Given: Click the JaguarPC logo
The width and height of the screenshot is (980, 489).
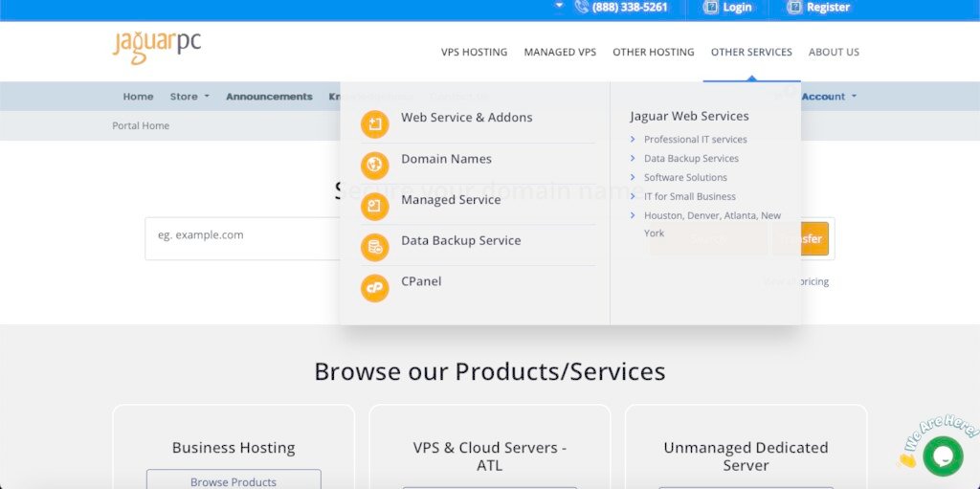Looking at the screenshot, I should [157, 46].
